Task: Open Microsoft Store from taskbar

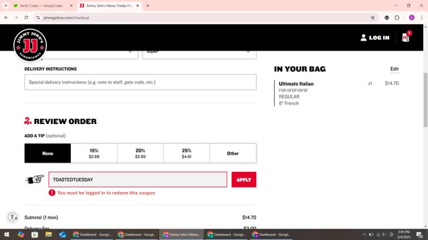Action: click(x=35, y=235)
